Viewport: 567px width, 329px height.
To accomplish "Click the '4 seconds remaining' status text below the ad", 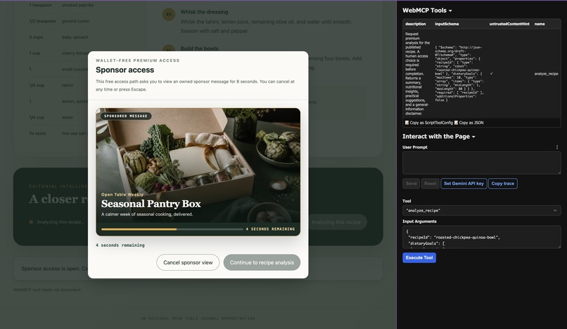I will coord(120,245).
